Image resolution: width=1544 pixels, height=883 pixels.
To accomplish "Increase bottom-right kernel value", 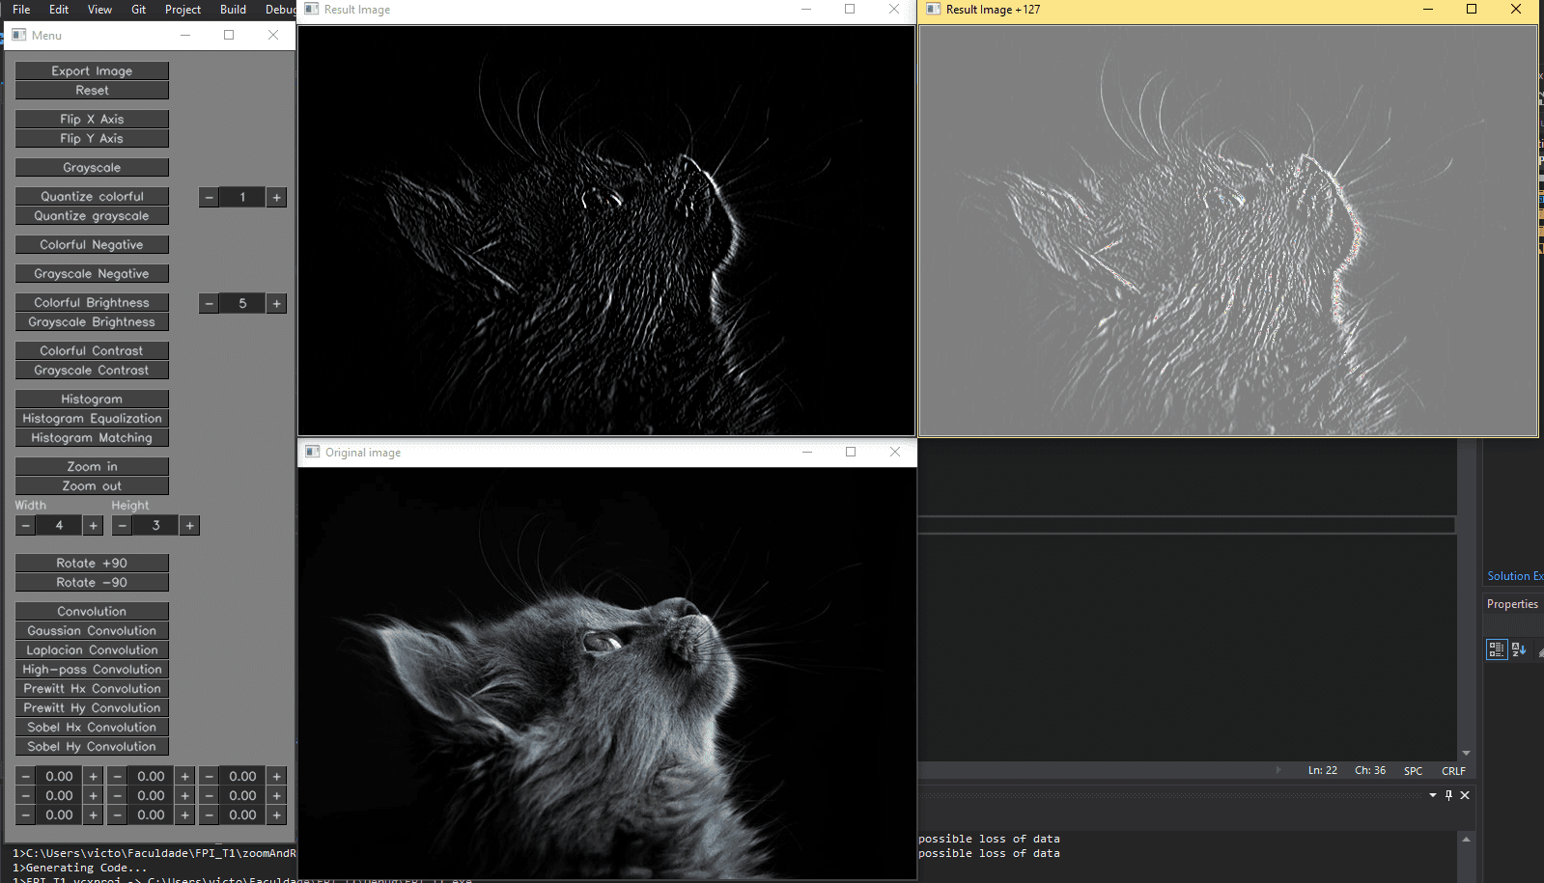I will pyautogui.click(x=276, y=814).
